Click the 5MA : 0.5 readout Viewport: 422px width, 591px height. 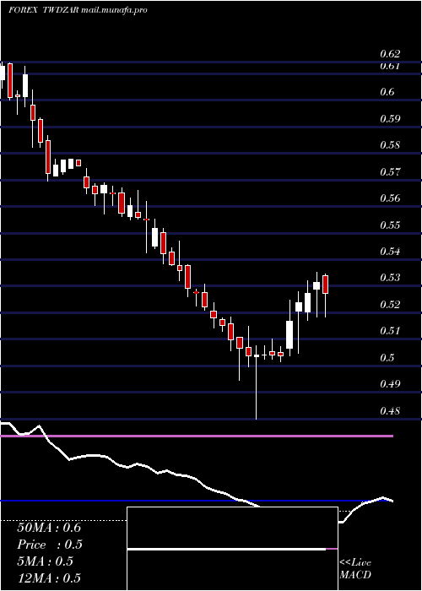point(45,561)
